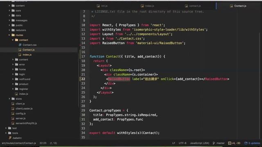Click the JavaScript (JSX) grammar selector
The width and height of the screenshot is (262, 147).
tap(199, 143)
